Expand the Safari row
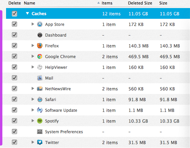The width and height of the screenshot is (190, 148). pyautogui.click(x=33, y=99)
